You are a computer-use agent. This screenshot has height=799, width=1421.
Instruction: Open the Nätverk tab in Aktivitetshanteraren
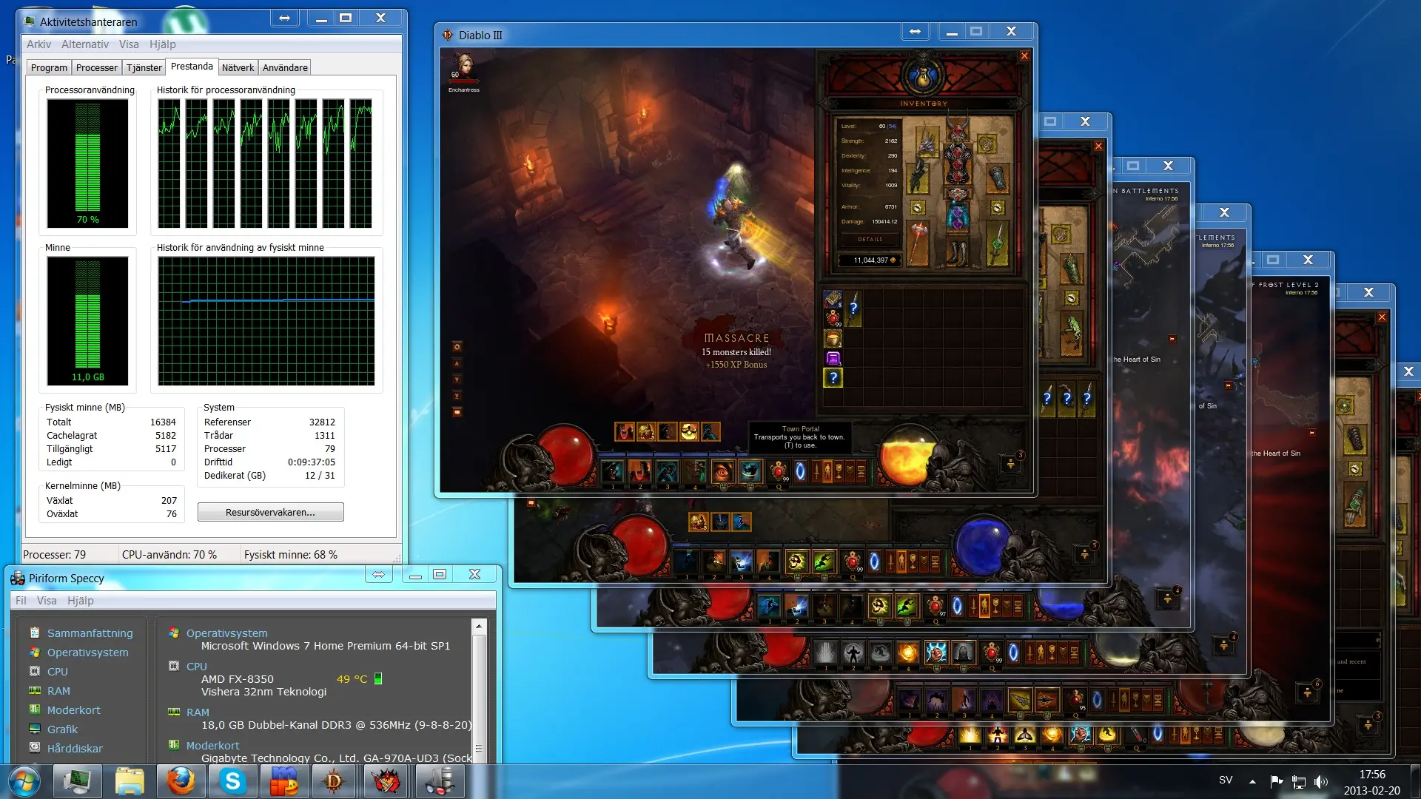238,67
